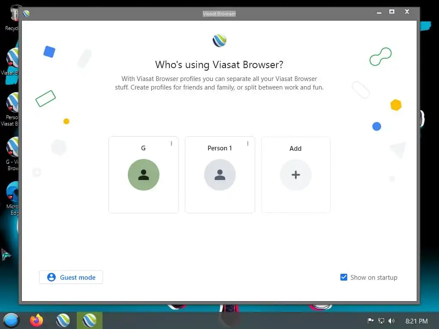Viewport: 439px width, 329px height.
Task: Click the green G profile avatar
Action: point(144,175)
